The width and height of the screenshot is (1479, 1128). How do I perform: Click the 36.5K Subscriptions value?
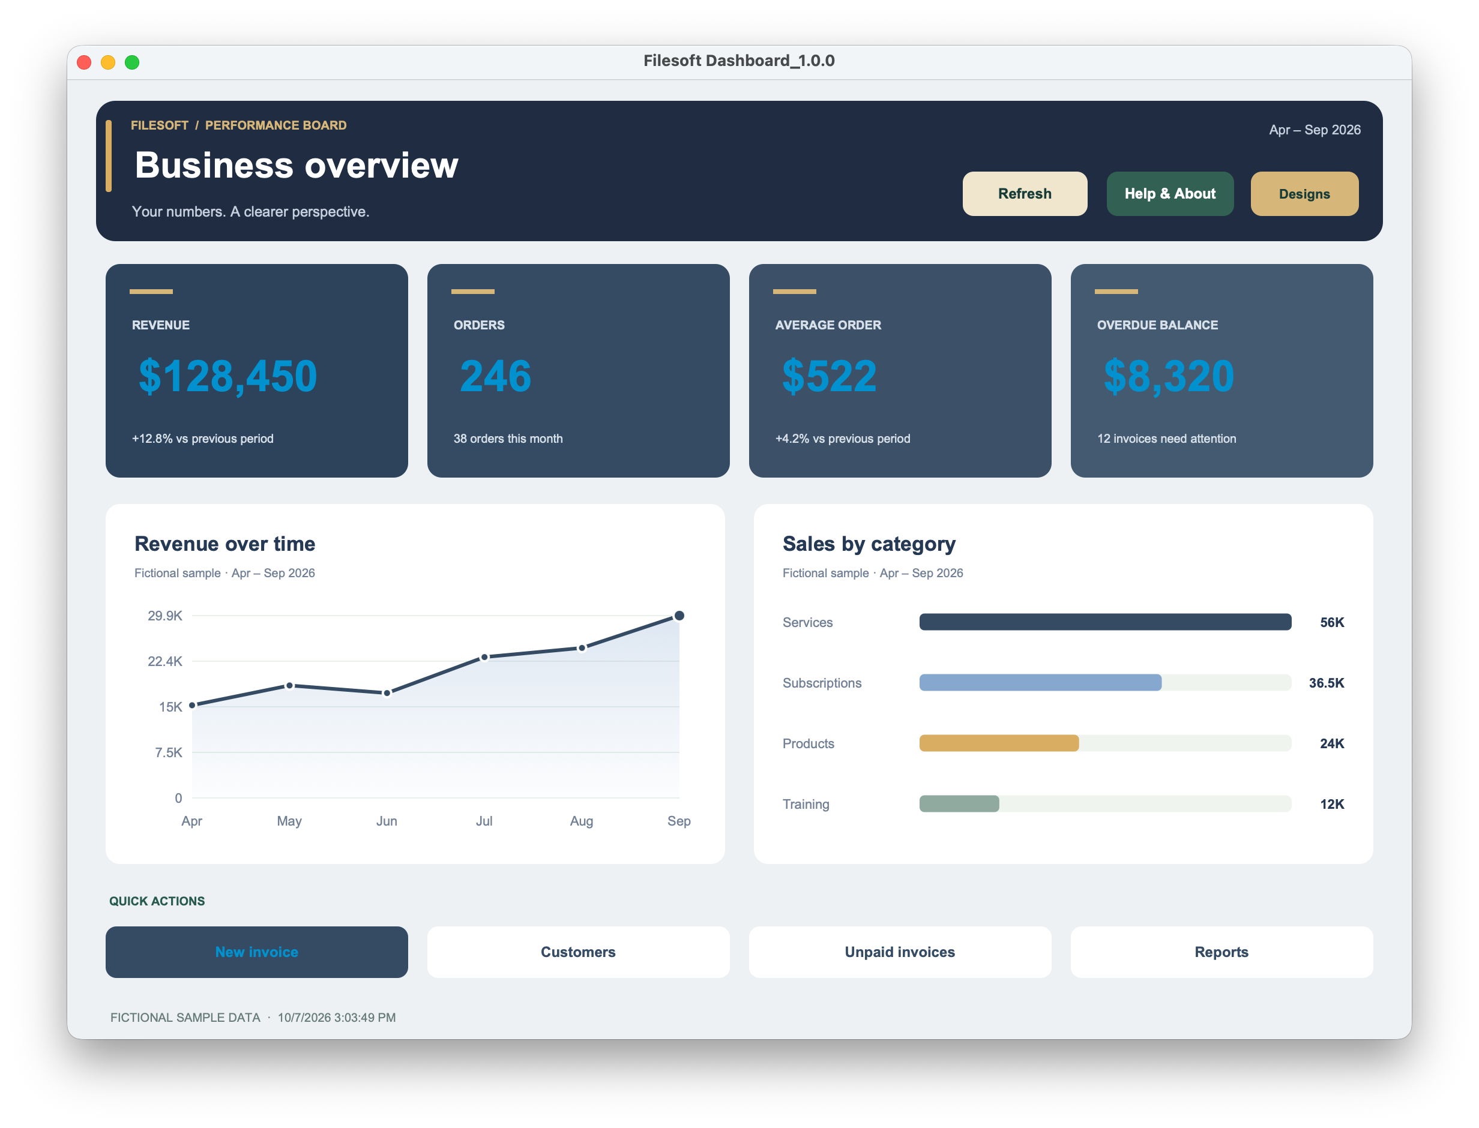click(1326, 682)
